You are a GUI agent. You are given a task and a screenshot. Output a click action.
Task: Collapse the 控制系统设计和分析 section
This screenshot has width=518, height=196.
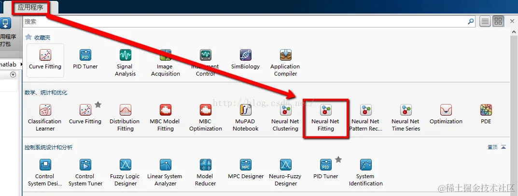click(x=504, y=147)
